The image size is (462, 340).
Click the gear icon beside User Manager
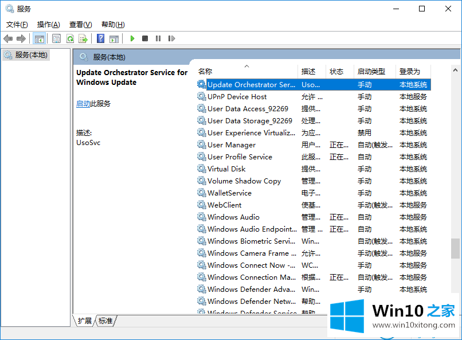202,144
